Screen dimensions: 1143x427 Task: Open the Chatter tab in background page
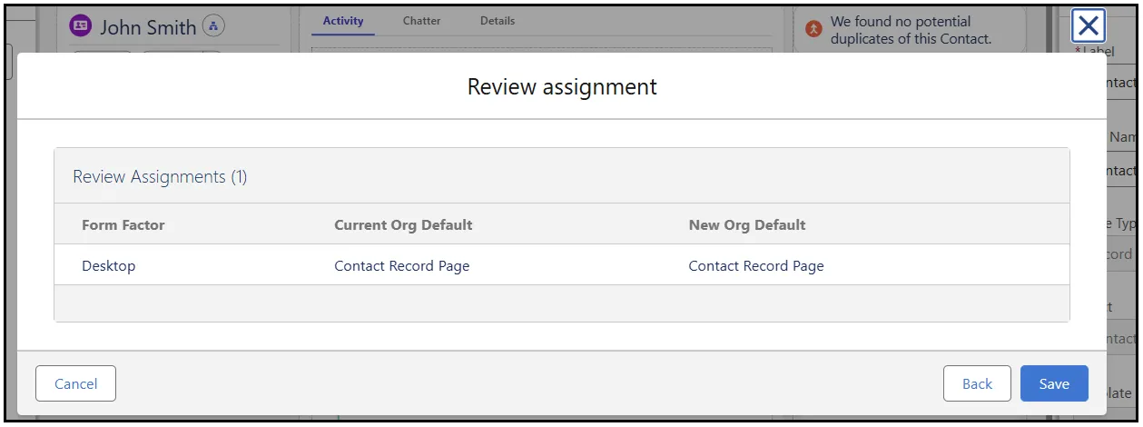point(422,21)
